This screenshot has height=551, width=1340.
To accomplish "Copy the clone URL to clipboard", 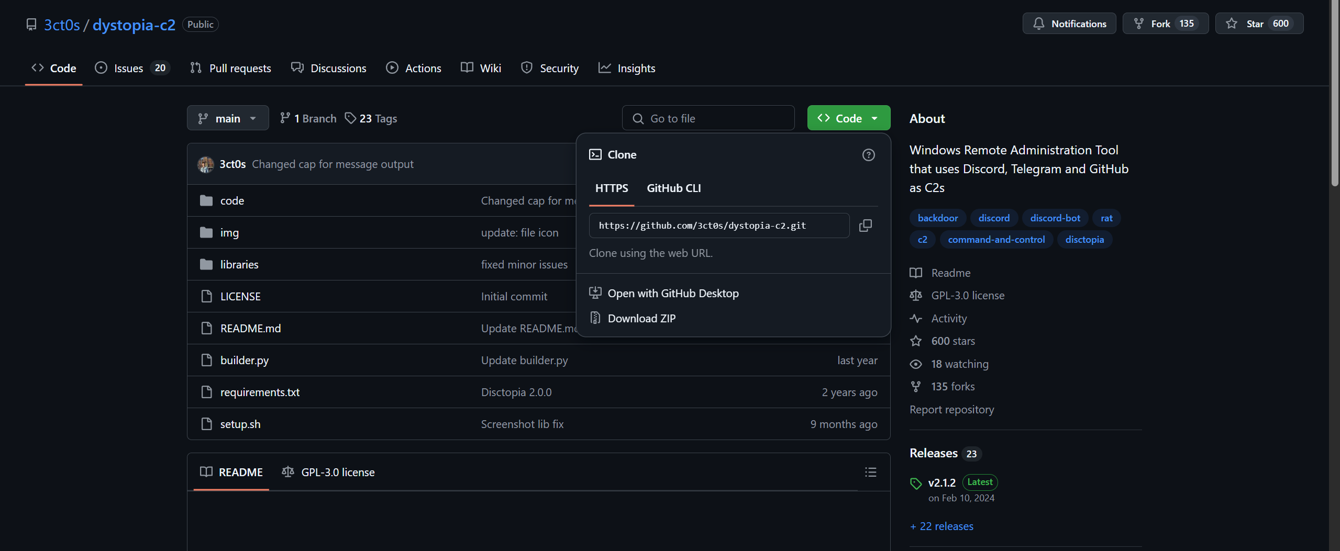I will tap(865, 225).
